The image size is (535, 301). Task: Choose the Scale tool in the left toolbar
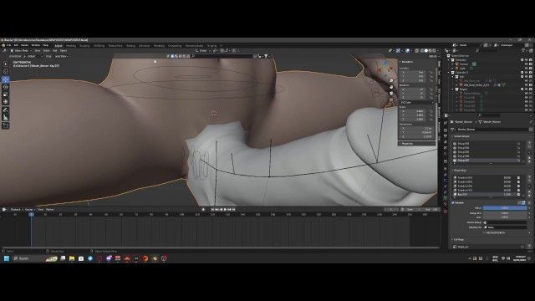coord(6,94)
